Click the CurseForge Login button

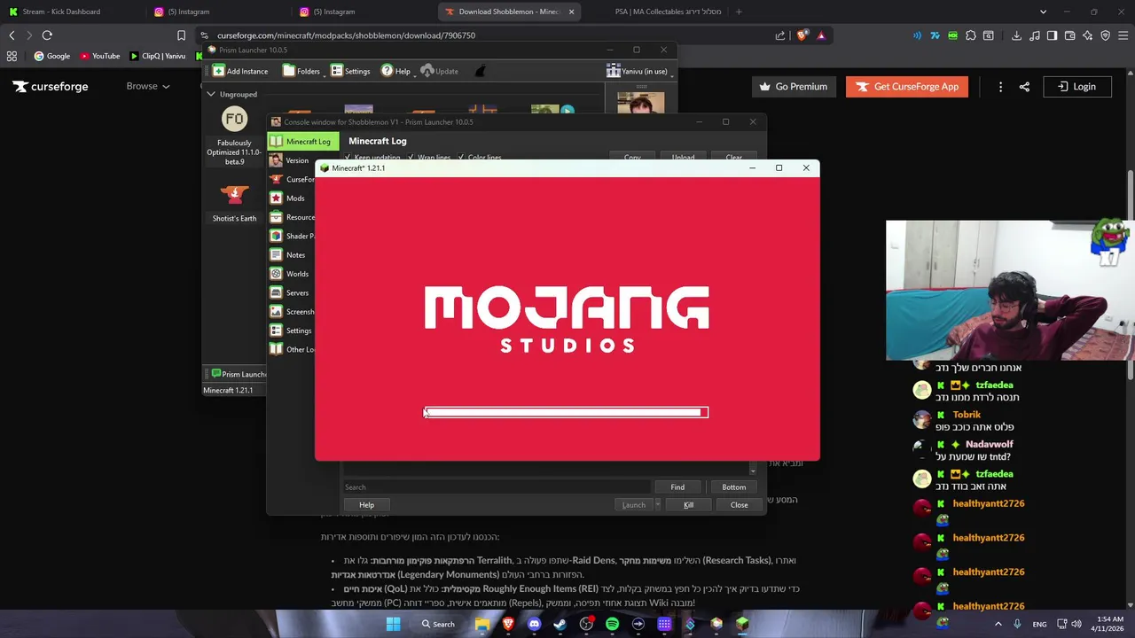tap(1076, 86)
